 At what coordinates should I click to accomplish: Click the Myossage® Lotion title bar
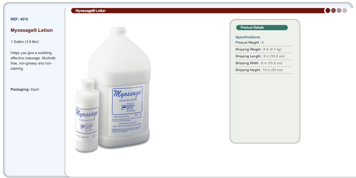pyautogui.click(x=197, y=11)
